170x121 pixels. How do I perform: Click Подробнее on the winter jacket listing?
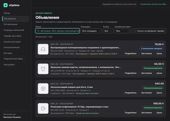click(x=131, y=73)
